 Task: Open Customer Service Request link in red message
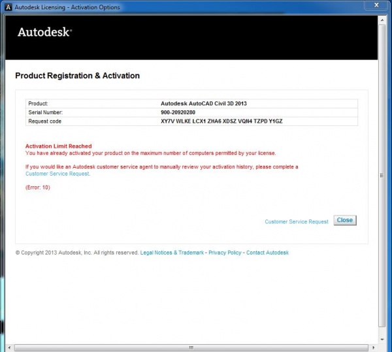57,174
